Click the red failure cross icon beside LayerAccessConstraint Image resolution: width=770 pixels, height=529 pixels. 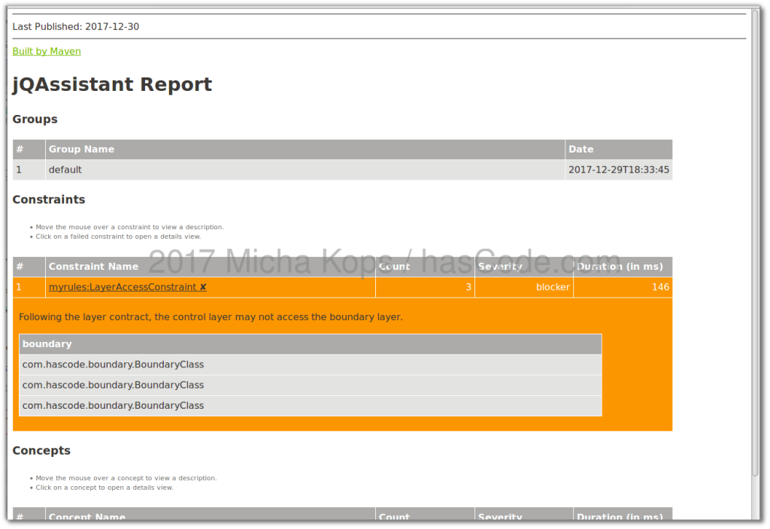tap(202, 287)
